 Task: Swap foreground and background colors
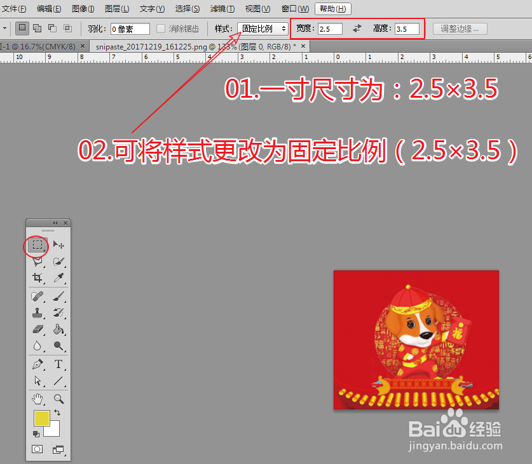point(57,413)
